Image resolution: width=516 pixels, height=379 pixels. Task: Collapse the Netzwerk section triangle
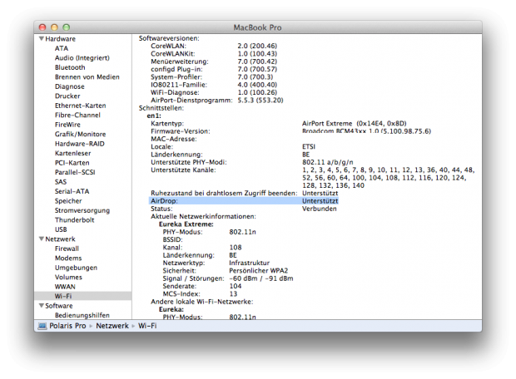[42, 239]
